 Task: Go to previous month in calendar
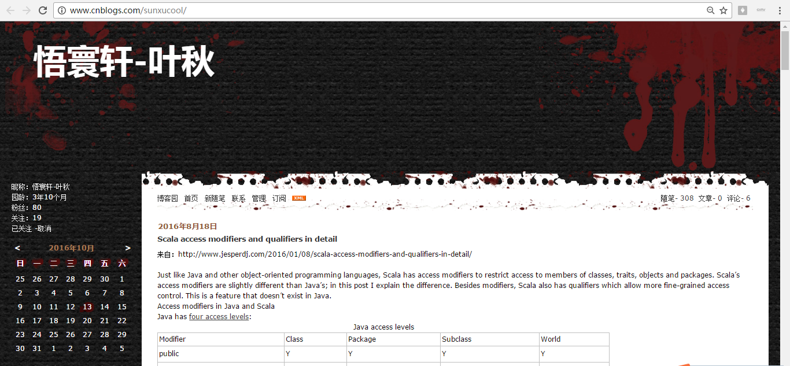pos(17,248)
